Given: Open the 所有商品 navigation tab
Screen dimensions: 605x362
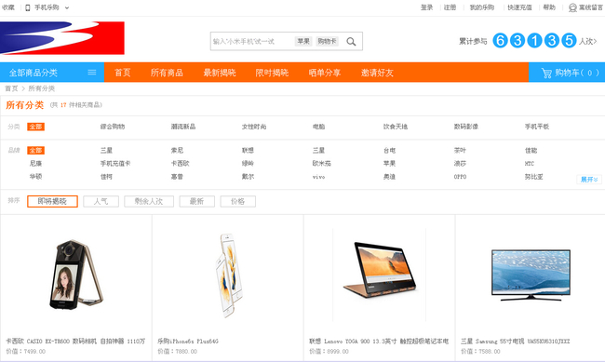Looking at the screenshot, I should [x=167, y=73].
